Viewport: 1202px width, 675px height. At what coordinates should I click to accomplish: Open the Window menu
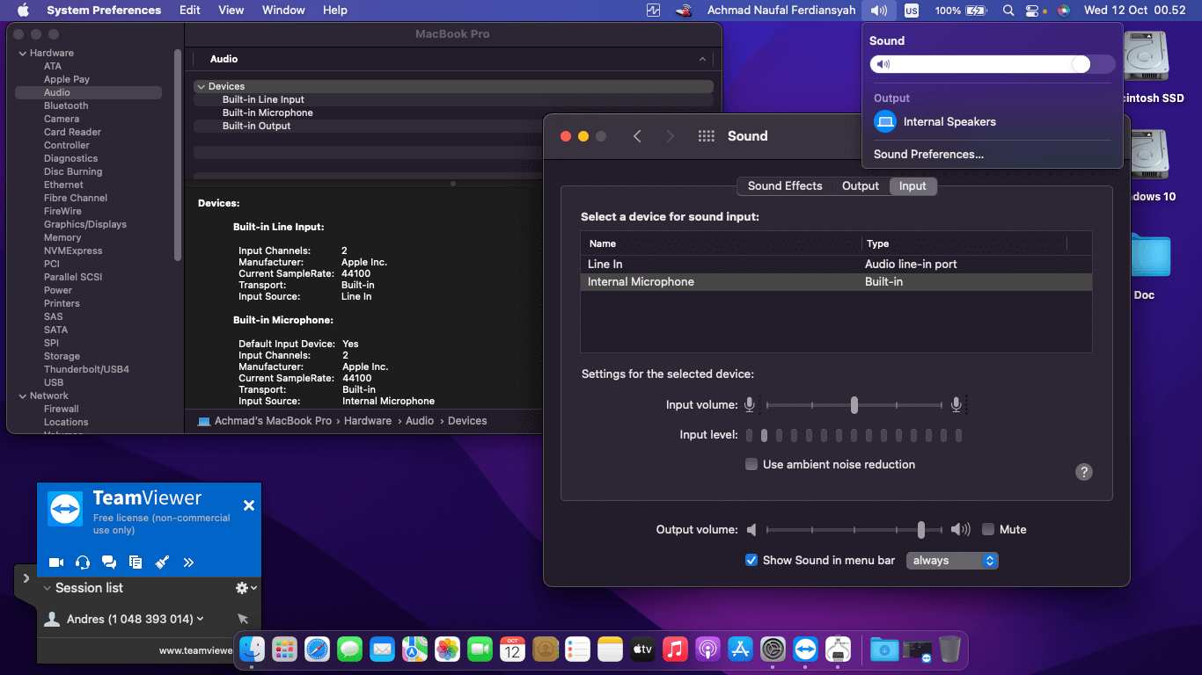pos(283,11)
